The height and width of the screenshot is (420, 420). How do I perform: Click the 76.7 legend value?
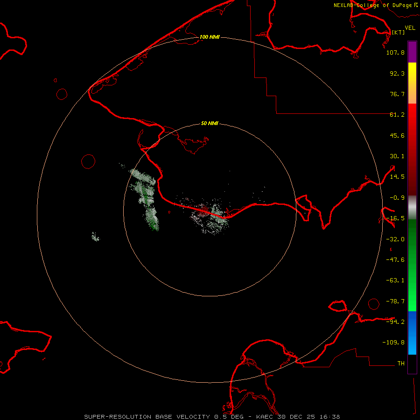397,94
